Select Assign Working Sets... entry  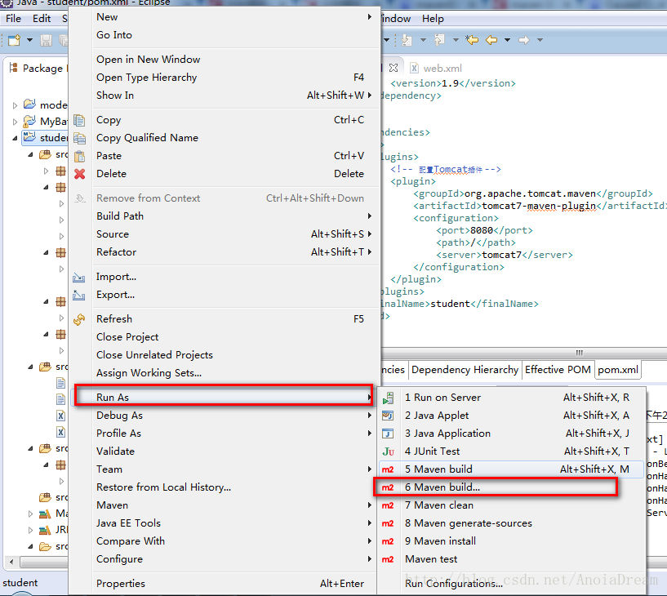click(x=224, y=373)
